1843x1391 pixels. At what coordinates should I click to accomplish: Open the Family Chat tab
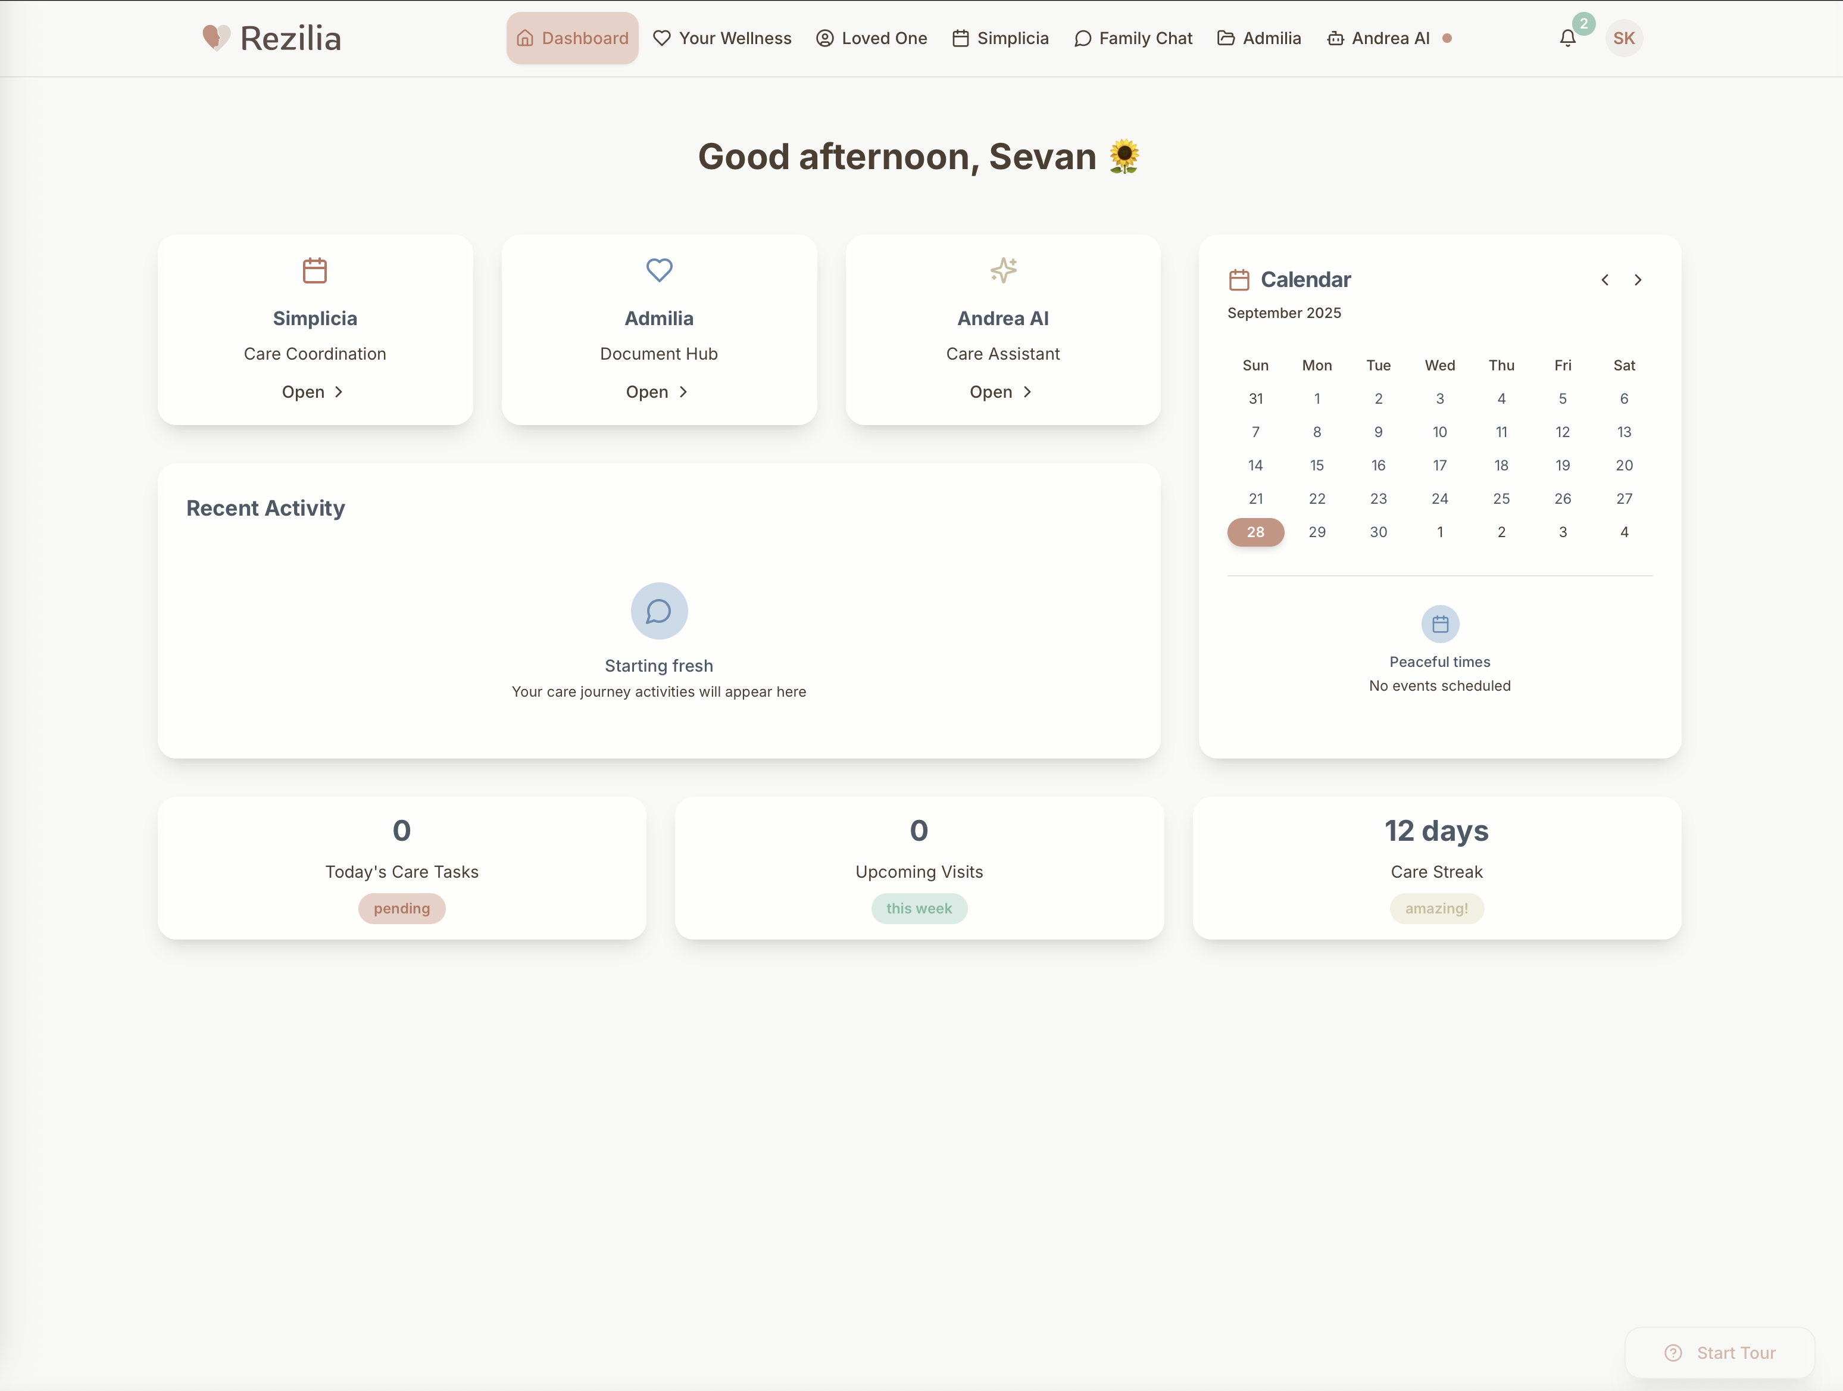pyautogui.click(x=1133, y=38)
